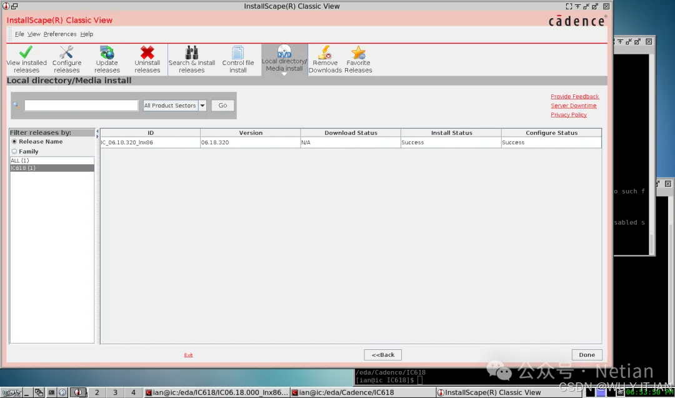Screen dimensions: 675x398
Task: Open taskbar terminal ian@ic:/eda/Cadence/IC618
Action: pyautogui.click(x=362, y=392)
